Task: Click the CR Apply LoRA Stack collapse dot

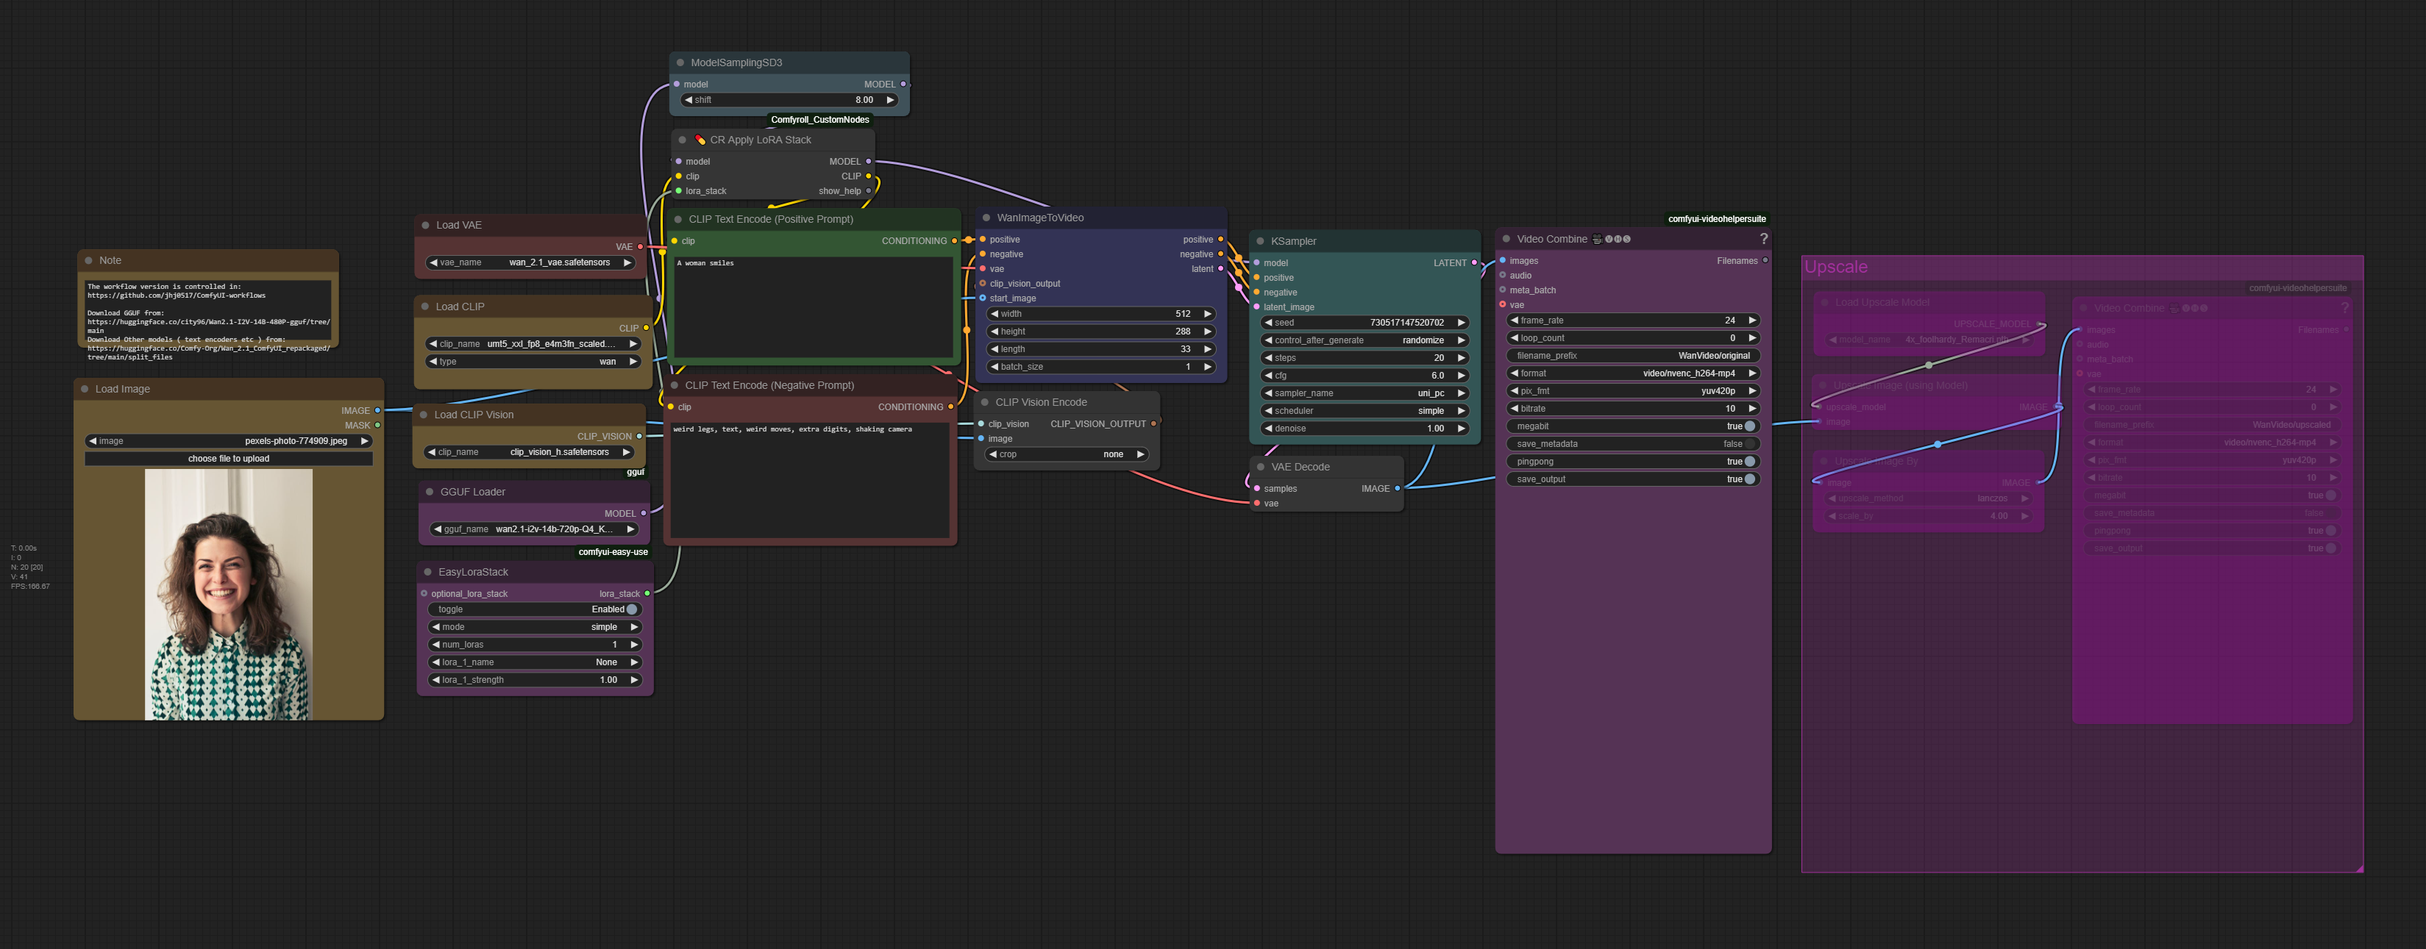Action: click(x=683, y=140)
